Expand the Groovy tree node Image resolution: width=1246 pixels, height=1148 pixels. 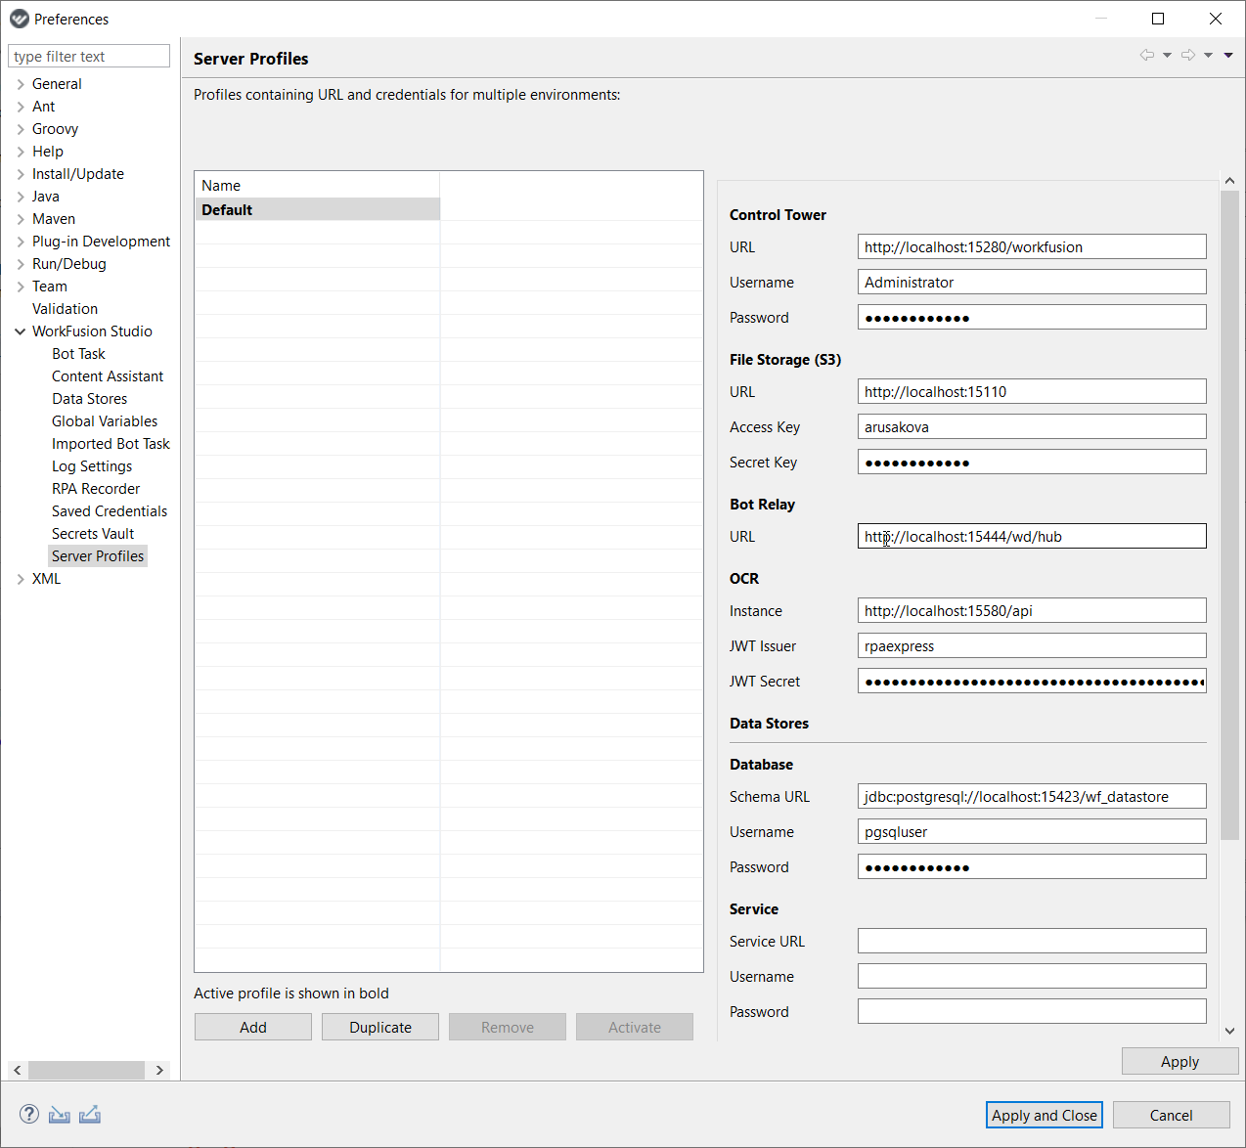21,129
